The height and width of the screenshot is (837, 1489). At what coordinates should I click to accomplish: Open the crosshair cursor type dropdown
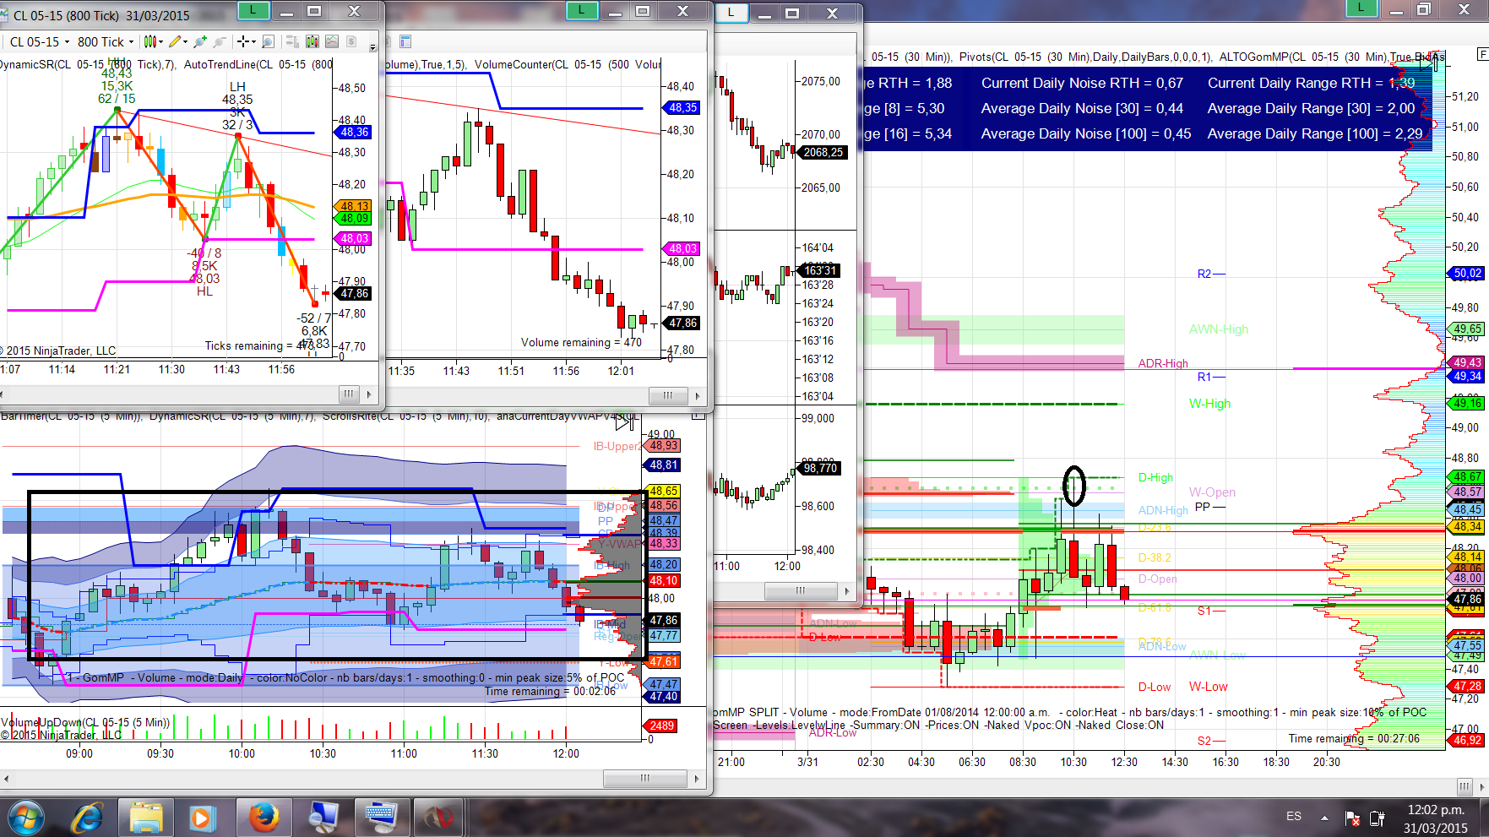tap(247, 41)
